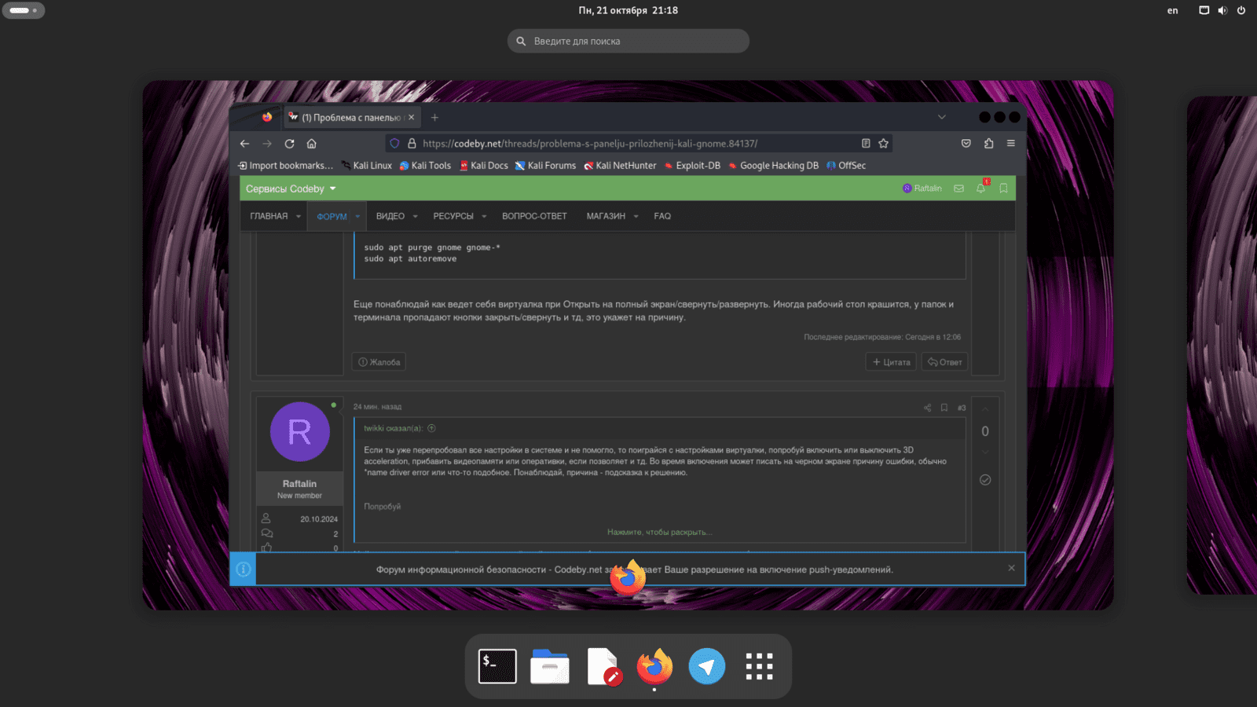Open Codeby inbox envelope icon

pos(958,189)
